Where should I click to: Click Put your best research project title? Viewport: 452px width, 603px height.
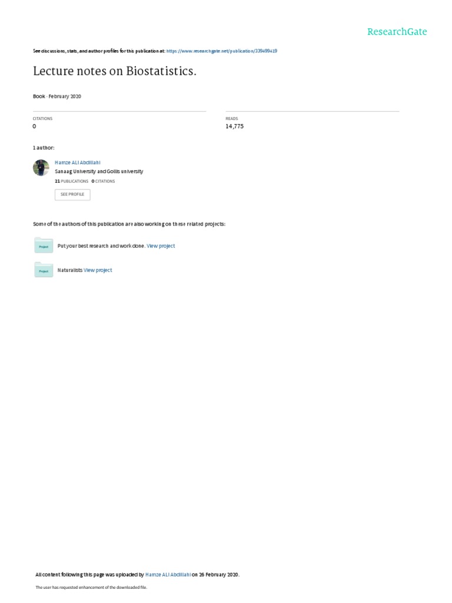[x=101, y=246]
